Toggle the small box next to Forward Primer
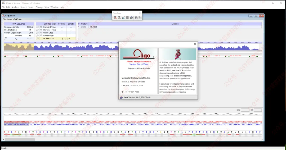The width and height of the screenshot is (286, 150). (41, 27)
